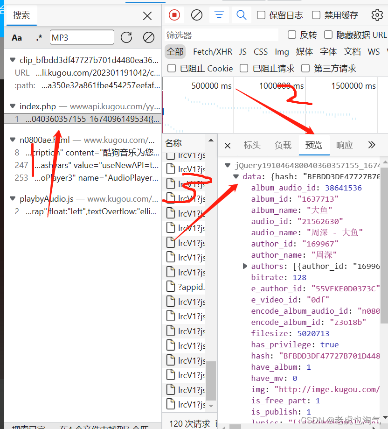This screenshot has height=429, width=388.
Task: Stop recording network log (red record icon)
Action: 174,15
